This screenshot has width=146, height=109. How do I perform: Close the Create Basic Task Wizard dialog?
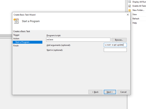pos(128,15)
